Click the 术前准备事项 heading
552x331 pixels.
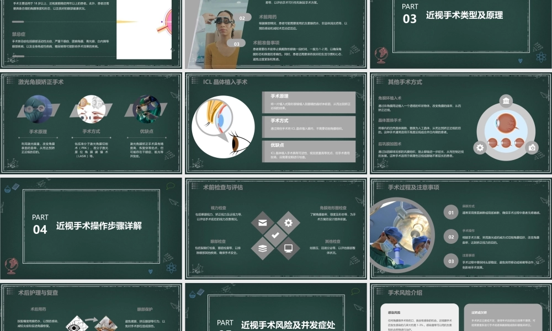(266, 42)
